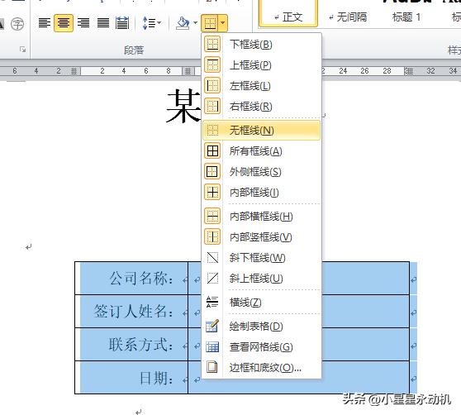This screenshot has height=415, width=461.
Task: Click the inside borders cross icon
Action: point(212,193)
